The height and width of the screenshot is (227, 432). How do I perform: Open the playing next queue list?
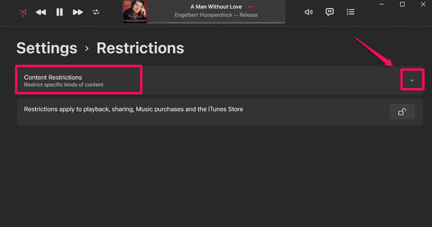click(x=350, y=12)
